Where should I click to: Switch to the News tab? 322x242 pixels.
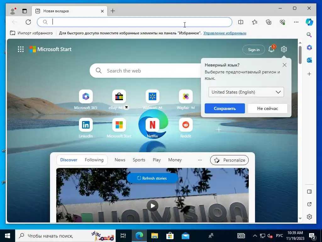120,160
